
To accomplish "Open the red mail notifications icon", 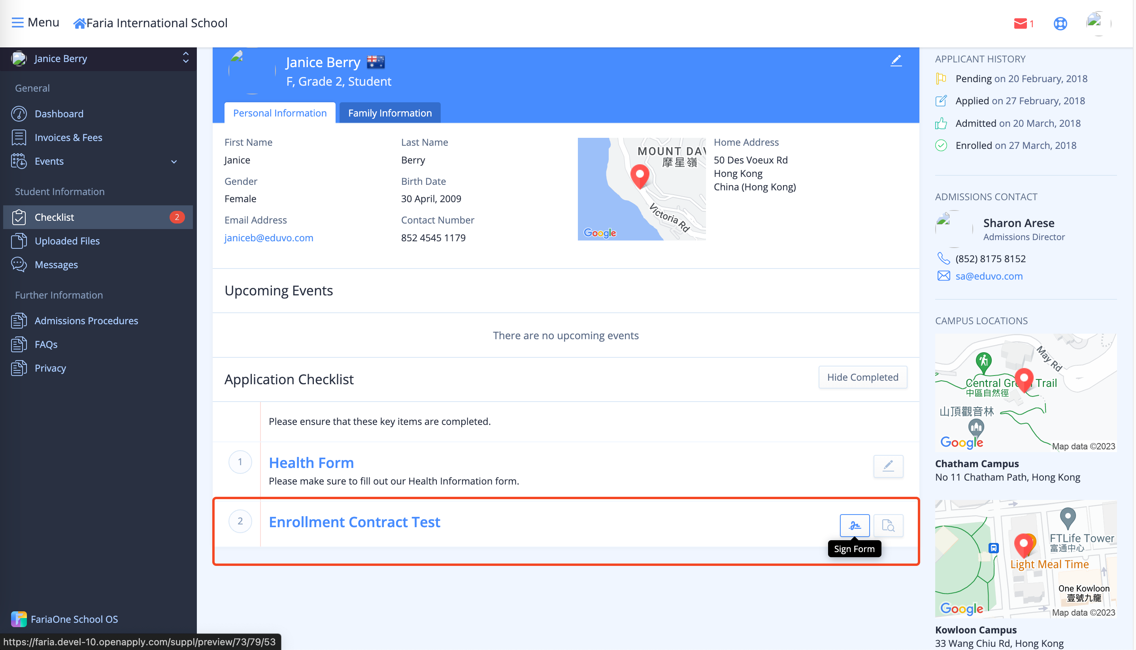I will [x=1020, y=23].
